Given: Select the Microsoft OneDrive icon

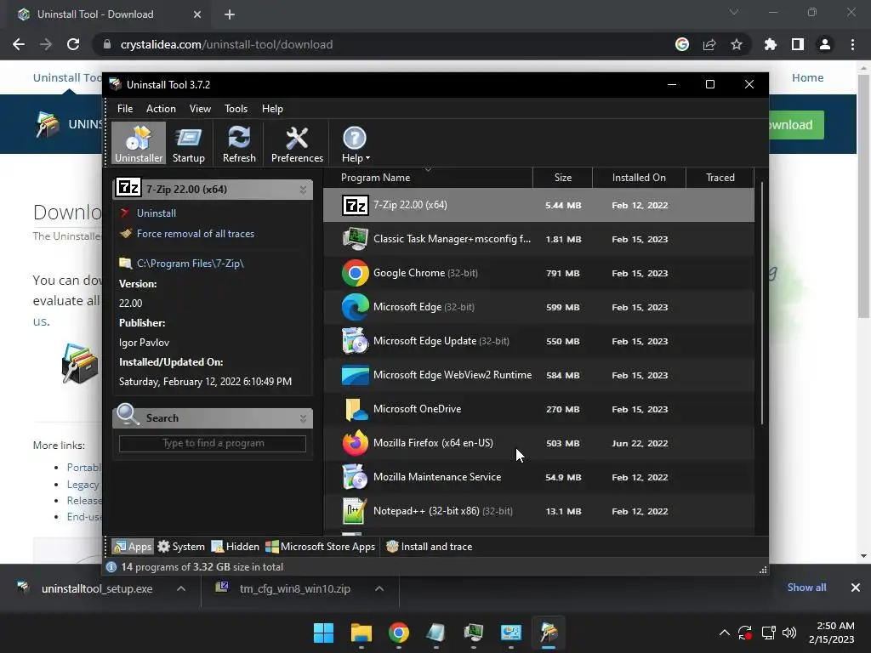Looking at the screenshot, I should 355,409.
